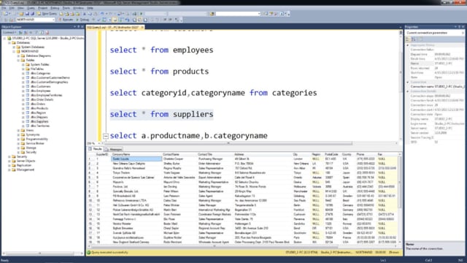Select dbo.Employees table in Object Explorer
This screenshot has height=263, width=467.
coord(41,91)
